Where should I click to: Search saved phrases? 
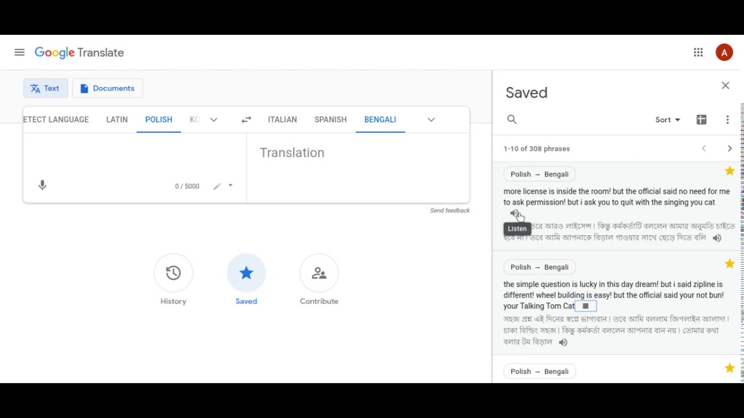512,120
